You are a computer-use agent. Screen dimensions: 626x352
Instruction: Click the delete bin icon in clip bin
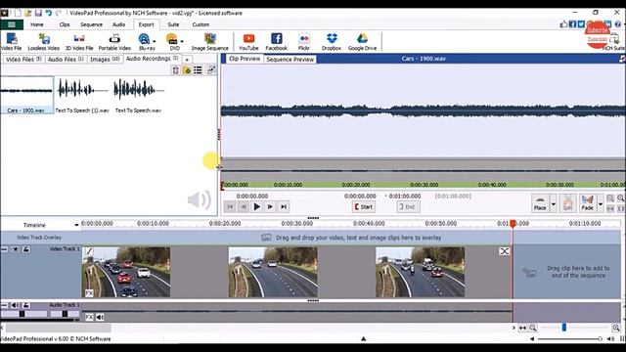pos(175,70)
